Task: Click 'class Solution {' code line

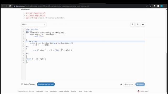Action: click(x=33, y=29)
